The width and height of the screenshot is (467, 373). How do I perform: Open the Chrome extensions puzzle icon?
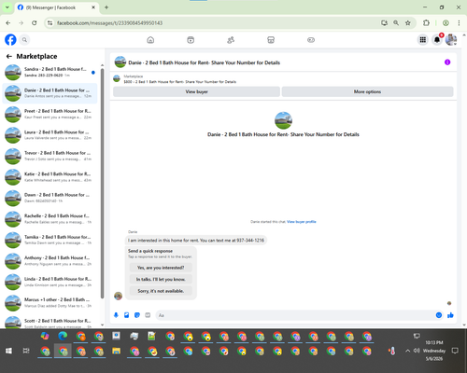426,22
